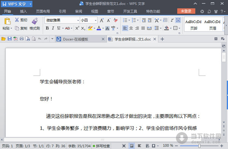This screenshot has height=149, width=228.
Task: Apply 页眉 style from gallery
Action: pos(212,24)
